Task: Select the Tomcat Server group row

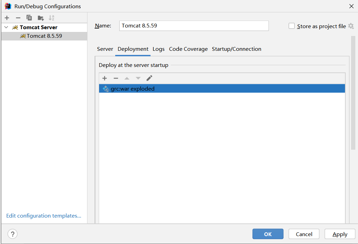Action: (44, 27)
